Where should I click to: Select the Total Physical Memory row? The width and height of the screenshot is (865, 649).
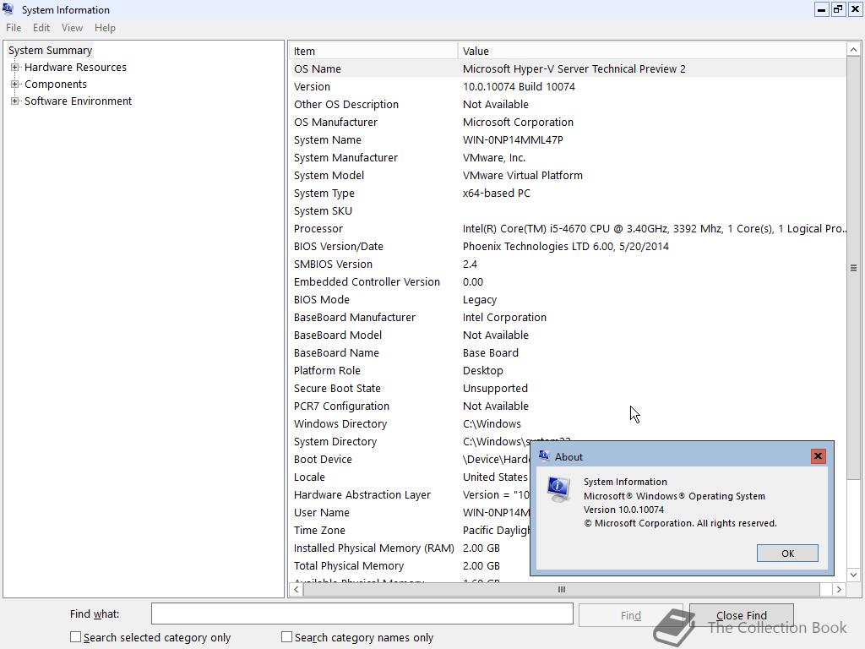pyautogui.click(x=410, y=565)
